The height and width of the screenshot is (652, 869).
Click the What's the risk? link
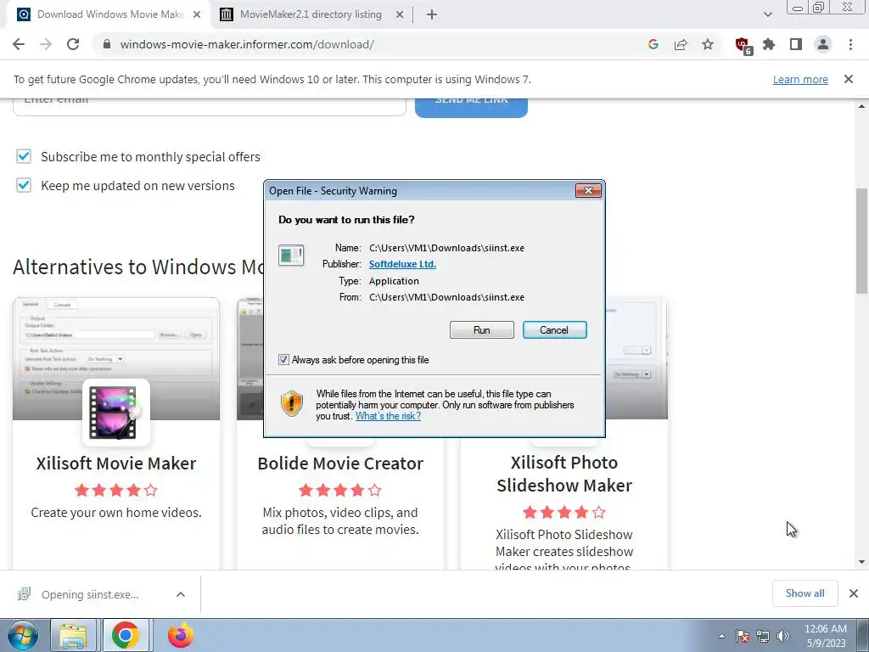388,416
